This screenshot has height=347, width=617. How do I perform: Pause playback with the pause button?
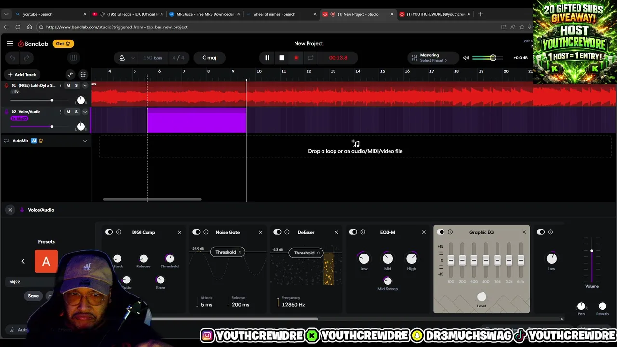tap(267, 58)
